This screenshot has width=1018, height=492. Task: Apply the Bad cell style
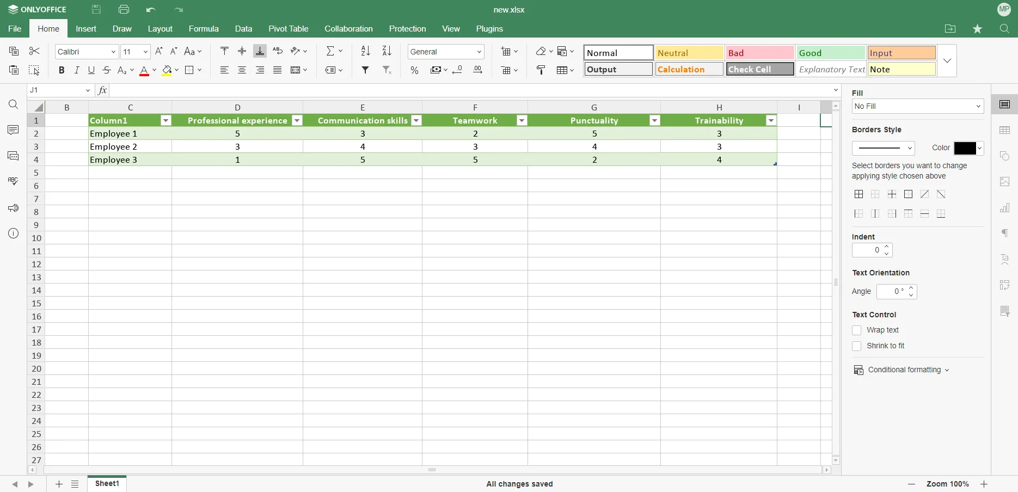point(759,53)
